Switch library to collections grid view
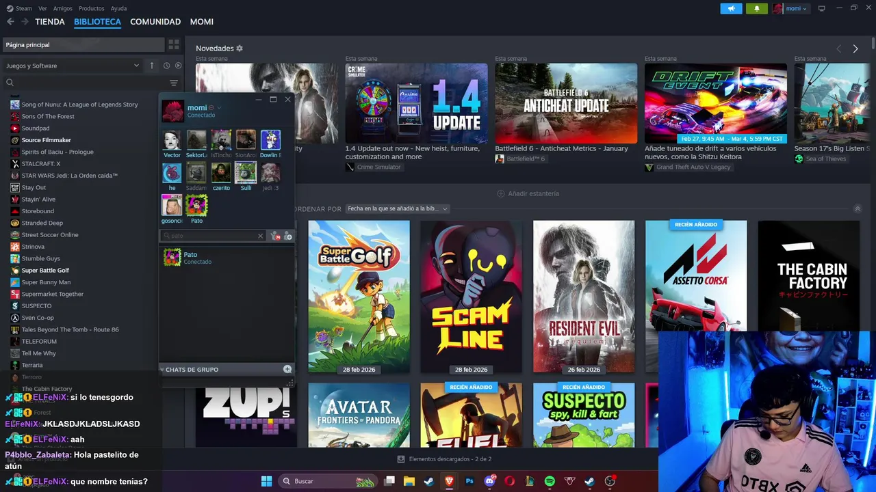Viewport: 876px width, 492px height. [174, 44]
